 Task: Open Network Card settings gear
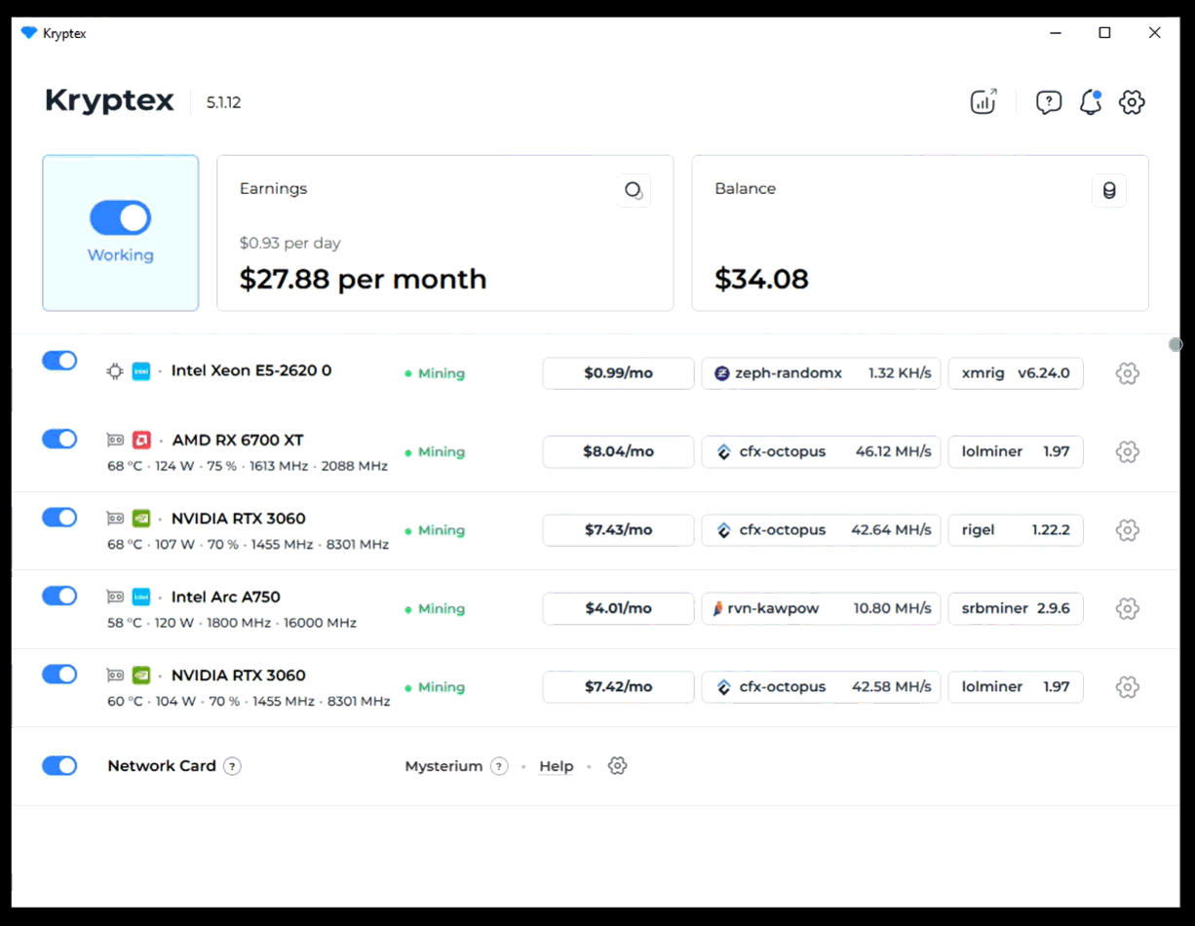point(617,766)
